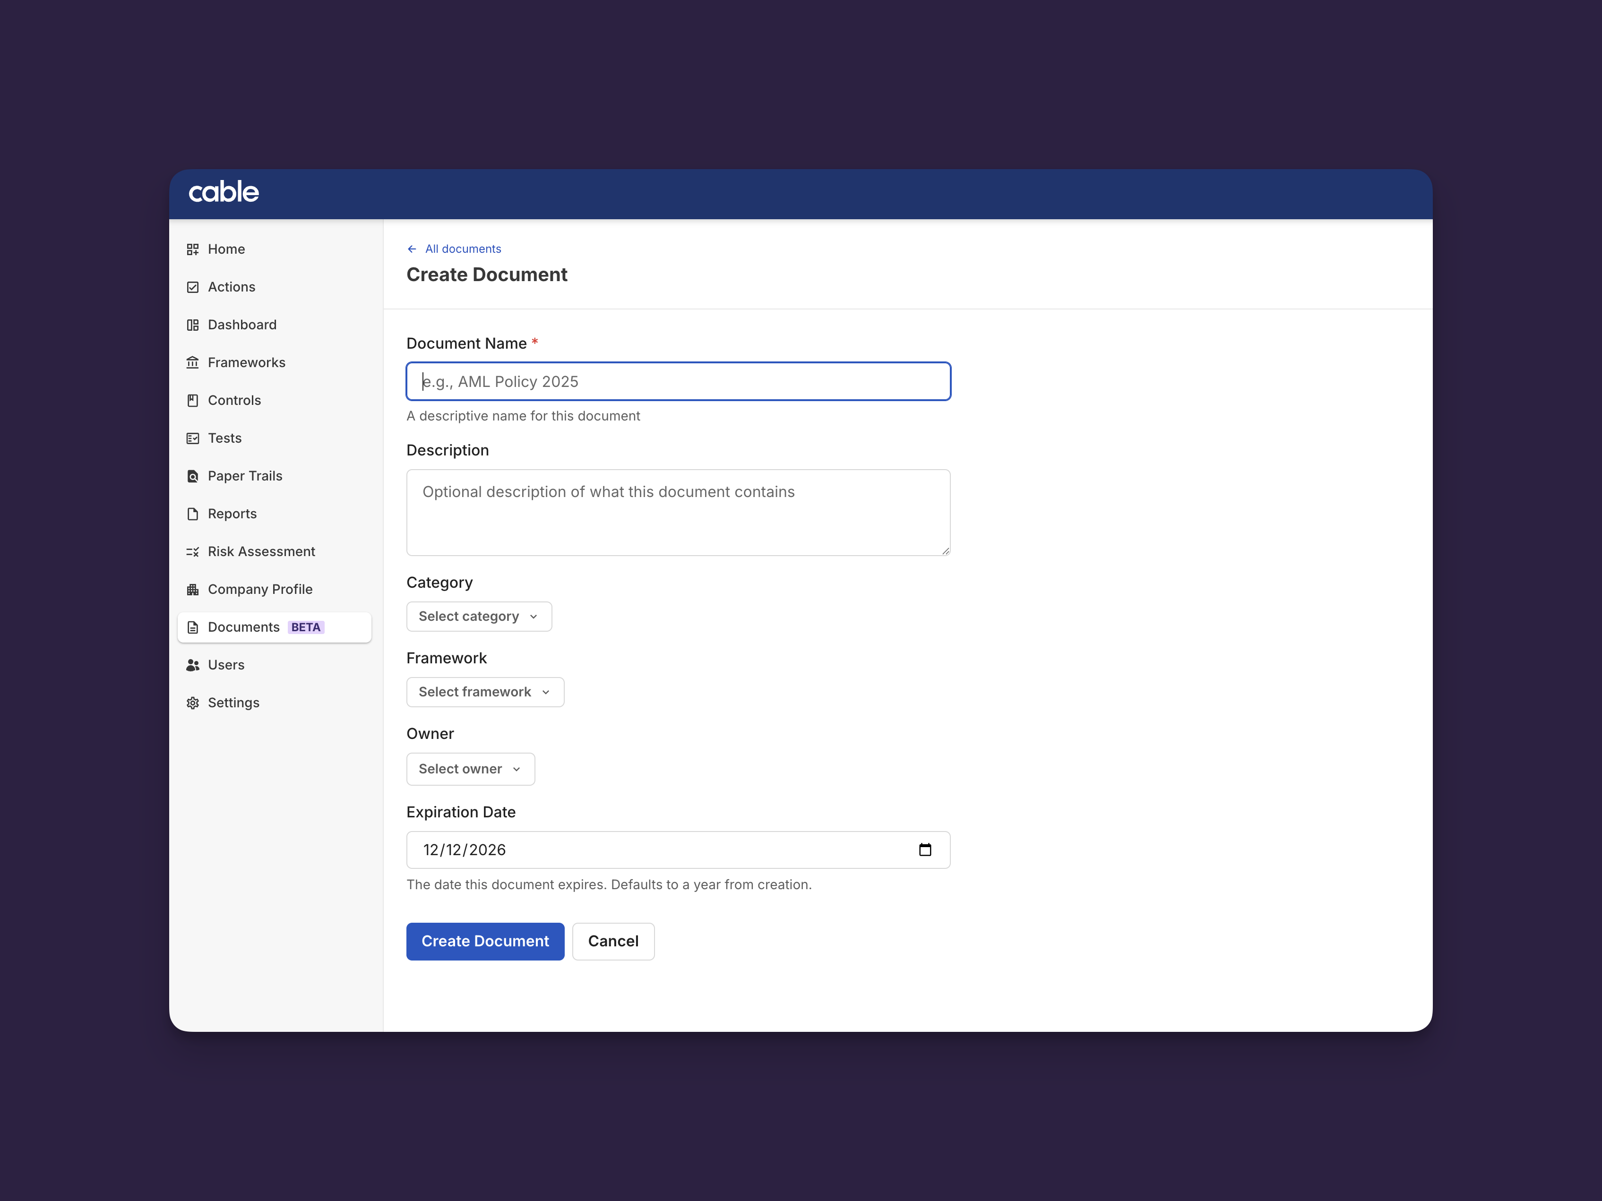Click the Settings gear icon

pos(193,703)
